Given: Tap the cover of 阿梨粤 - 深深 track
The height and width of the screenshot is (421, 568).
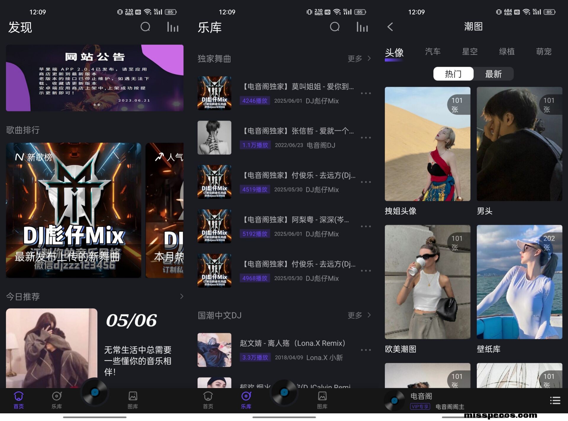Looking at the screenshot, I should tap(214, 226).
